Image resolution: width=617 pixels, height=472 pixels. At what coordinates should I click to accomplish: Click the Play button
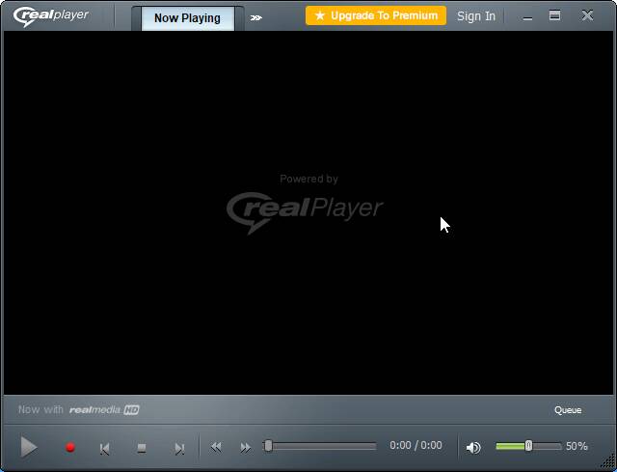point(29,447)
